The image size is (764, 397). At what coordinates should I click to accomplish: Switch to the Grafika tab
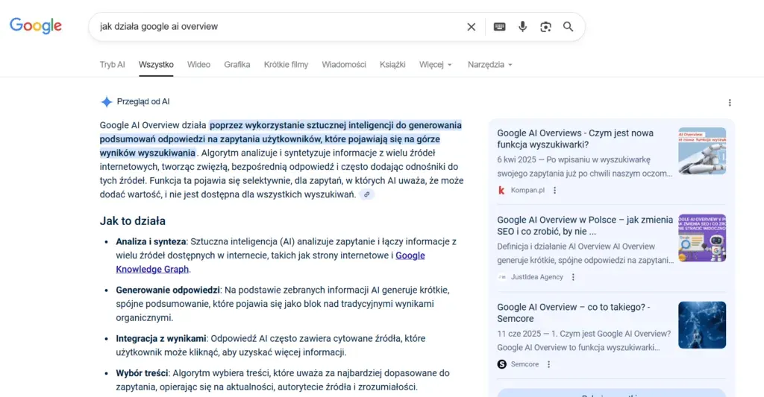click(x=237, y=64)
